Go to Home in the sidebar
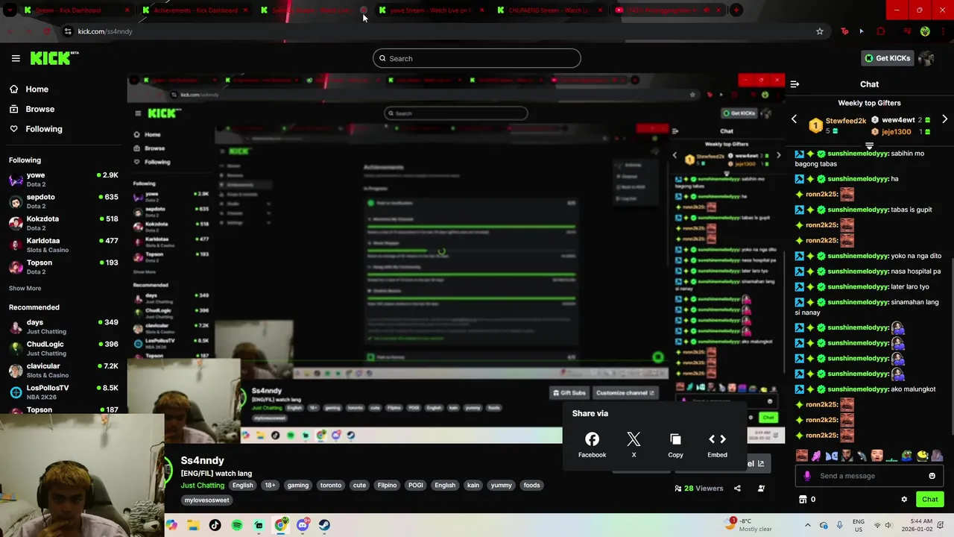 [x=37, y=89]
